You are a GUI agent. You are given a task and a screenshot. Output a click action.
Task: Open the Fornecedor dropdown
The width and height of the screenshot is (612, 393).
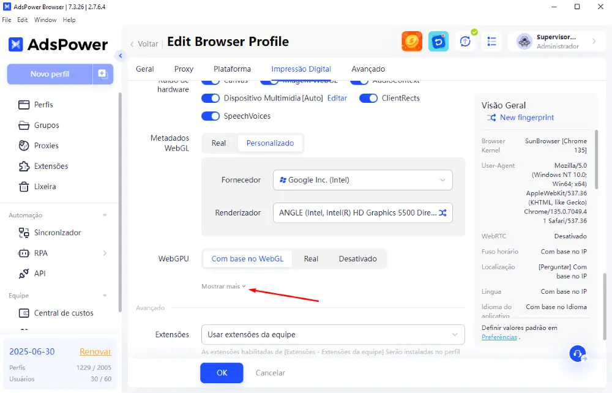click(362, 180)
